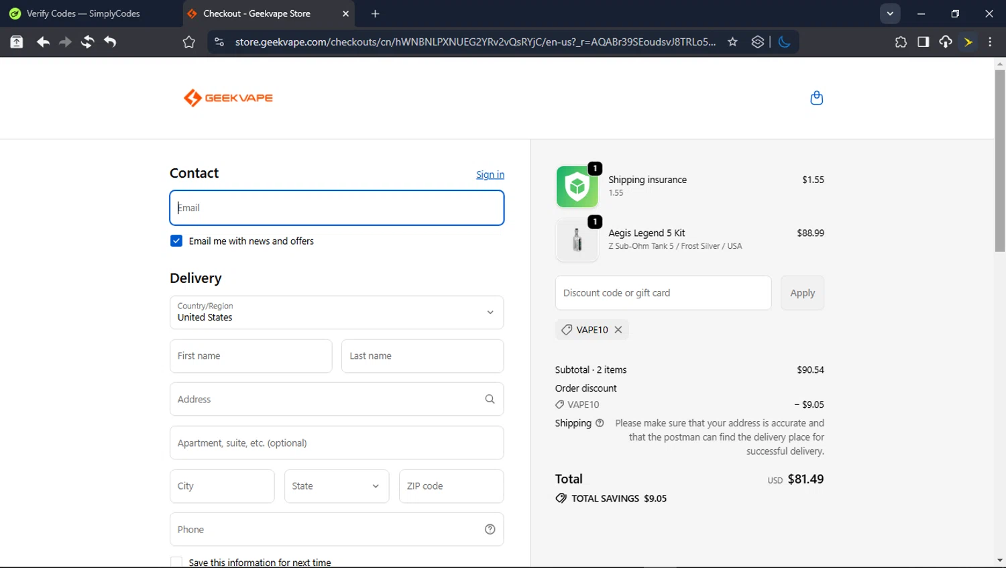Click the Shipping insurance product thumbnail
Screen dimensions: 1006x568
point(577,186)
